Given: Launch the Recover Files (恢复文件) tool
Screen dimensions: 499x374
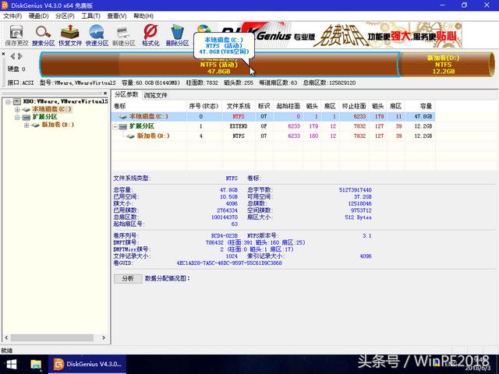Looking at the screenshot, I should 70,35.
